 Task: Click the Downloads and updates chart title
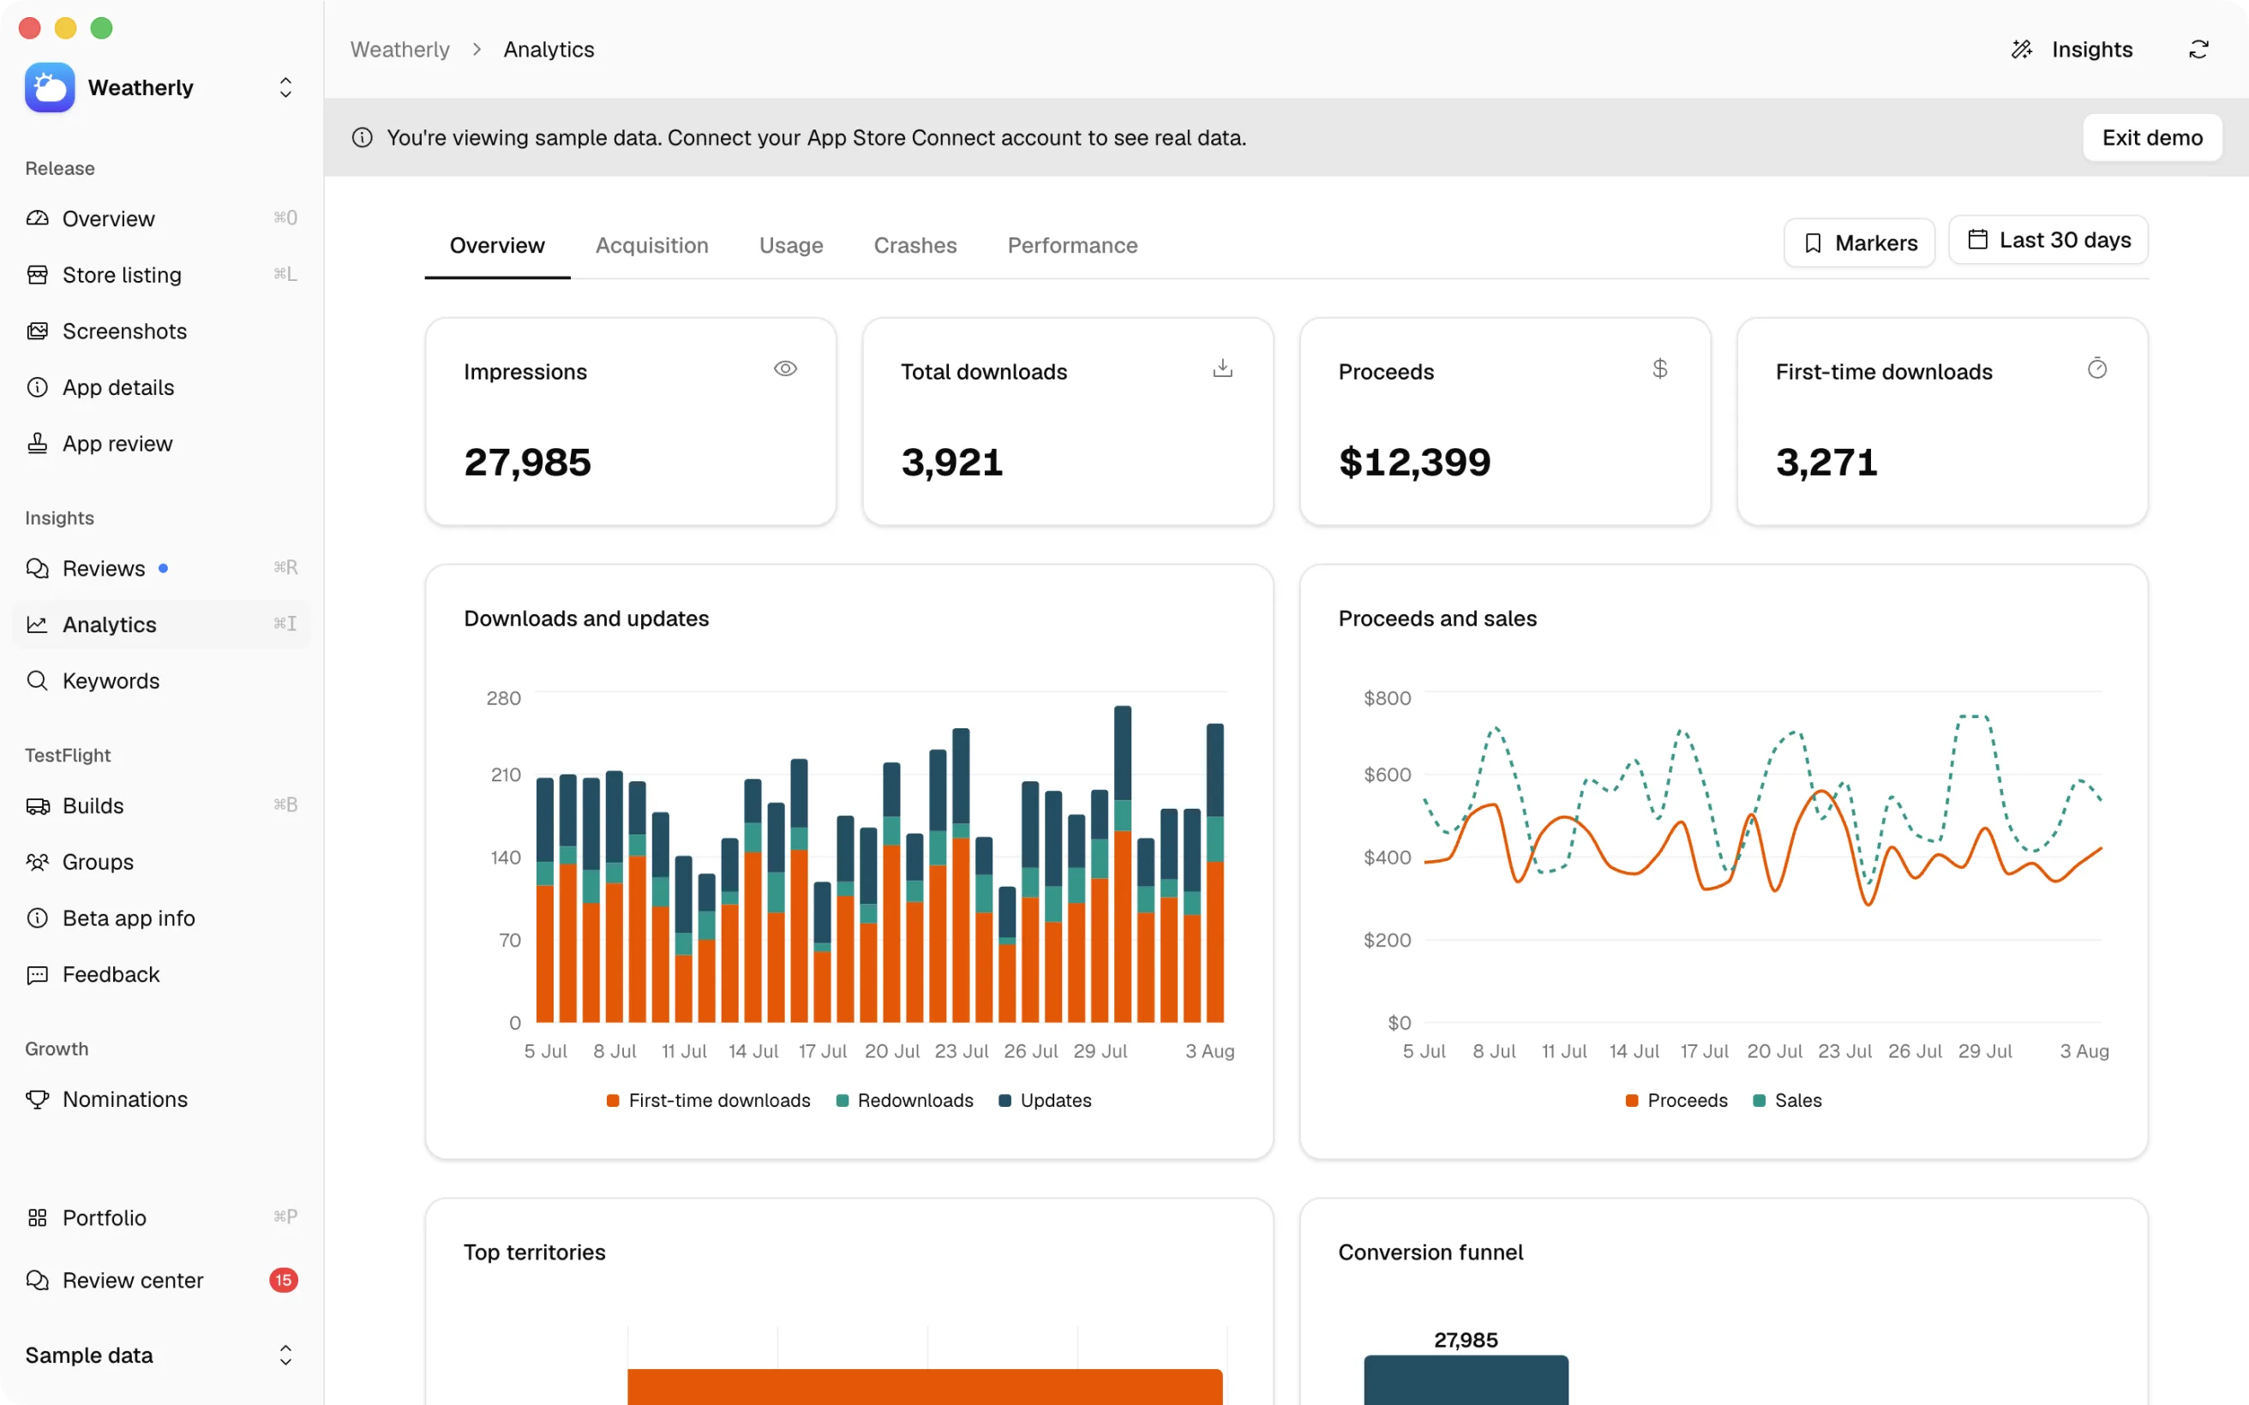(586, 618)
